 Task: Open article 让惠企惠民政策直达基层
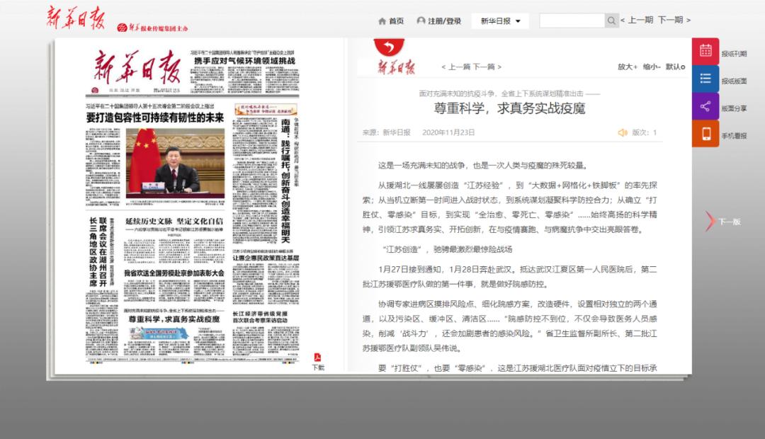pyautogui.click(x=266, y=258)
